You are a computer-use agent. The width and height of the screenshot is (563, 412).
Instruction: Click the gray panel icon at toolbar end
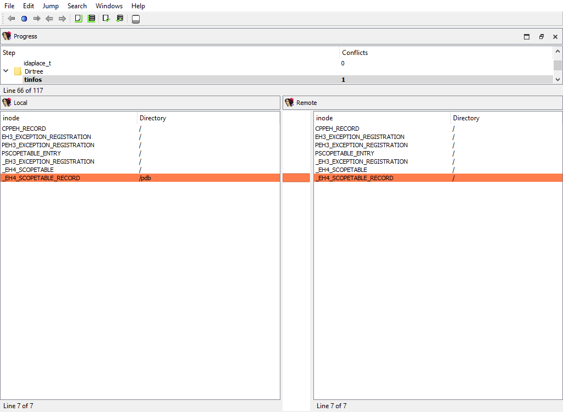[136, 19]
